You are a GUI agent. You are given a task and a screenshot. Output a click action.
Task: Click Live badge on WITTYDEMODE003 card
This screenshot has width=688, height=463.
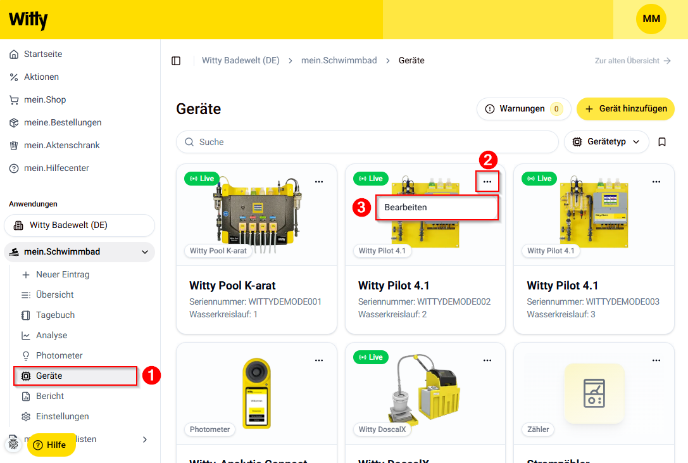click(x=539, y=179)
